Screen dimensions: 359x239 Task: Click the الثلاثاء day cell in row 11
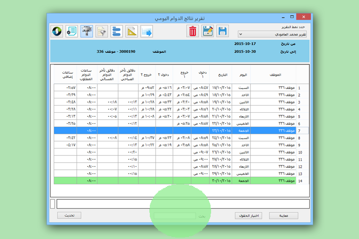(x=241, y=159)
